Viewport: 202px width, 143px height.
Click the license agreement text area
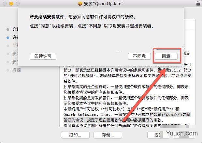(127, 96)
